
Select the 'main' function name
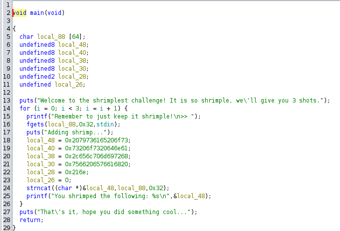click(x=37, y=13)
